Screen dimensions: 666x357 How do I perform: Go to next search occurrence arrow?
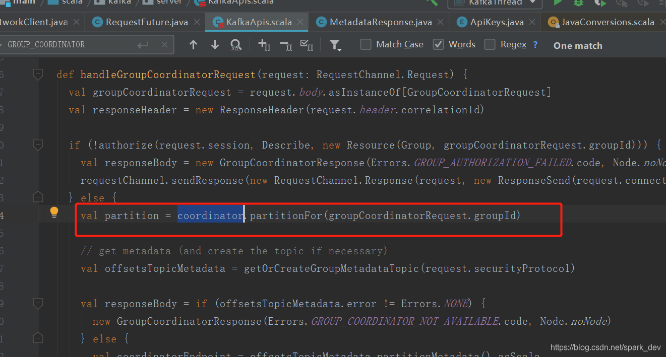[x=215, y=45]
